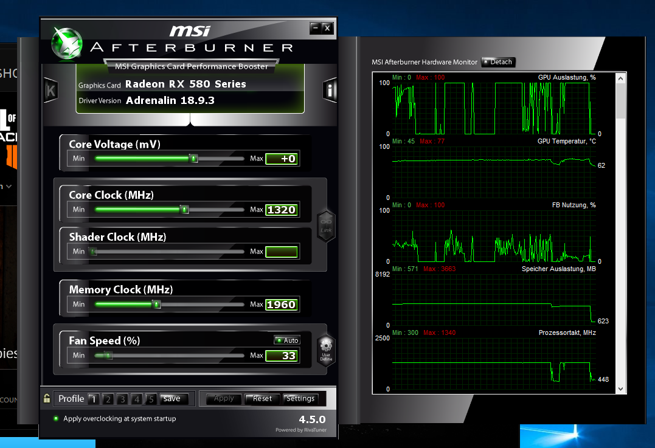
Task: Open GPU information with the i icon
Action: tap(329, 90)
